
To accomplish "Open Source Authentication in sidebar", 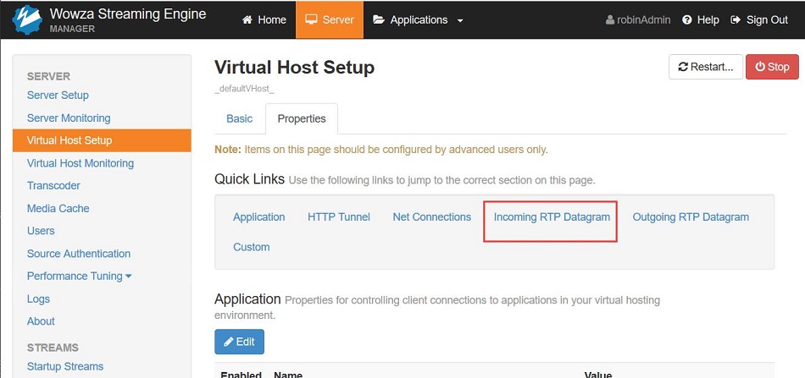I will (x=79, y=254).
